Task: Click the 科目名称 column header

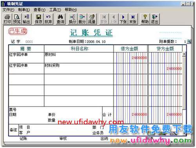Action: coord(79,49)
